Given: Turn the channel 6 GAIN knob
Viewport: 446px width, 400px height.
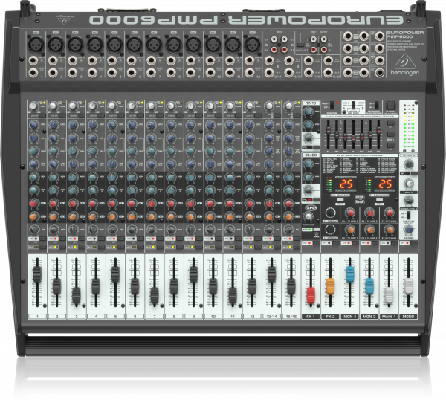Looking at the screenshot, I should point(131,106).
